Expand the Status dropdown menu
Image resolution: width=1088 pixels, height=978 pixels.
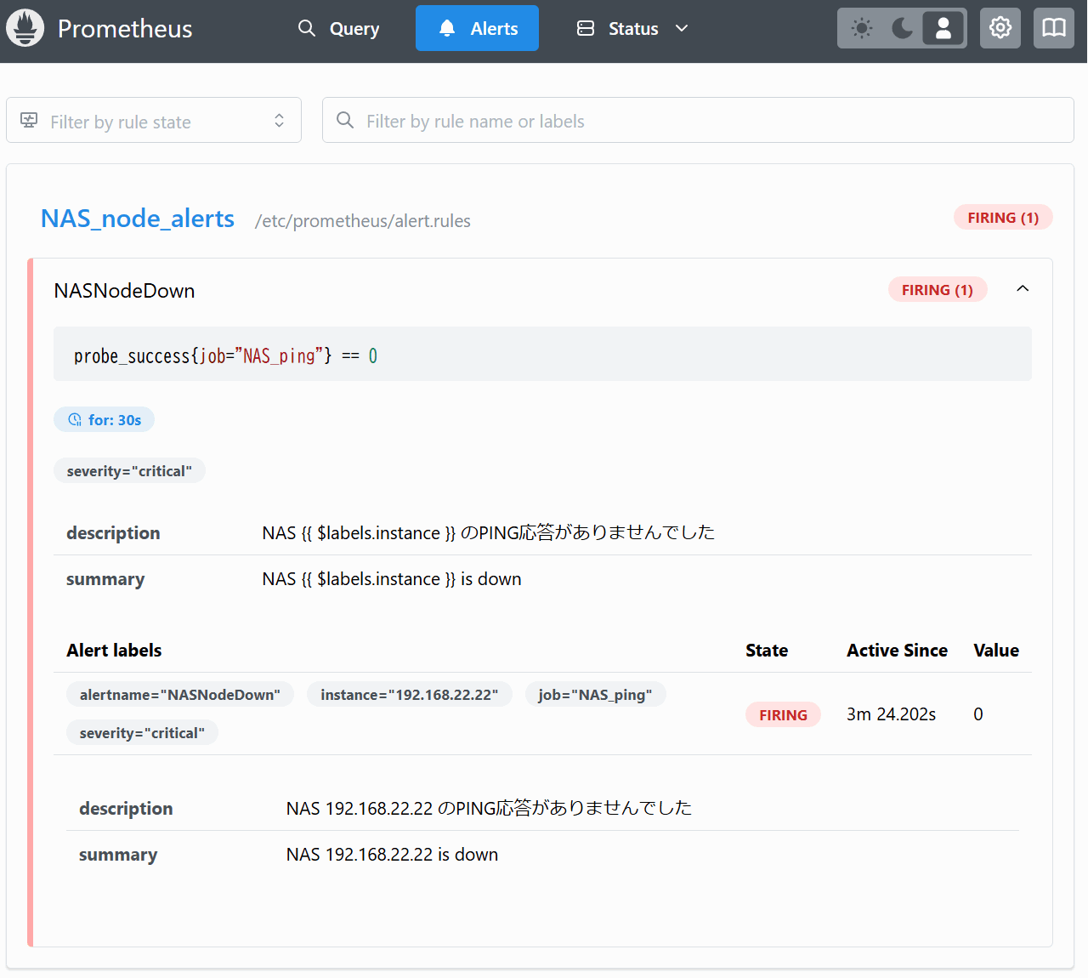click(632, 28)
